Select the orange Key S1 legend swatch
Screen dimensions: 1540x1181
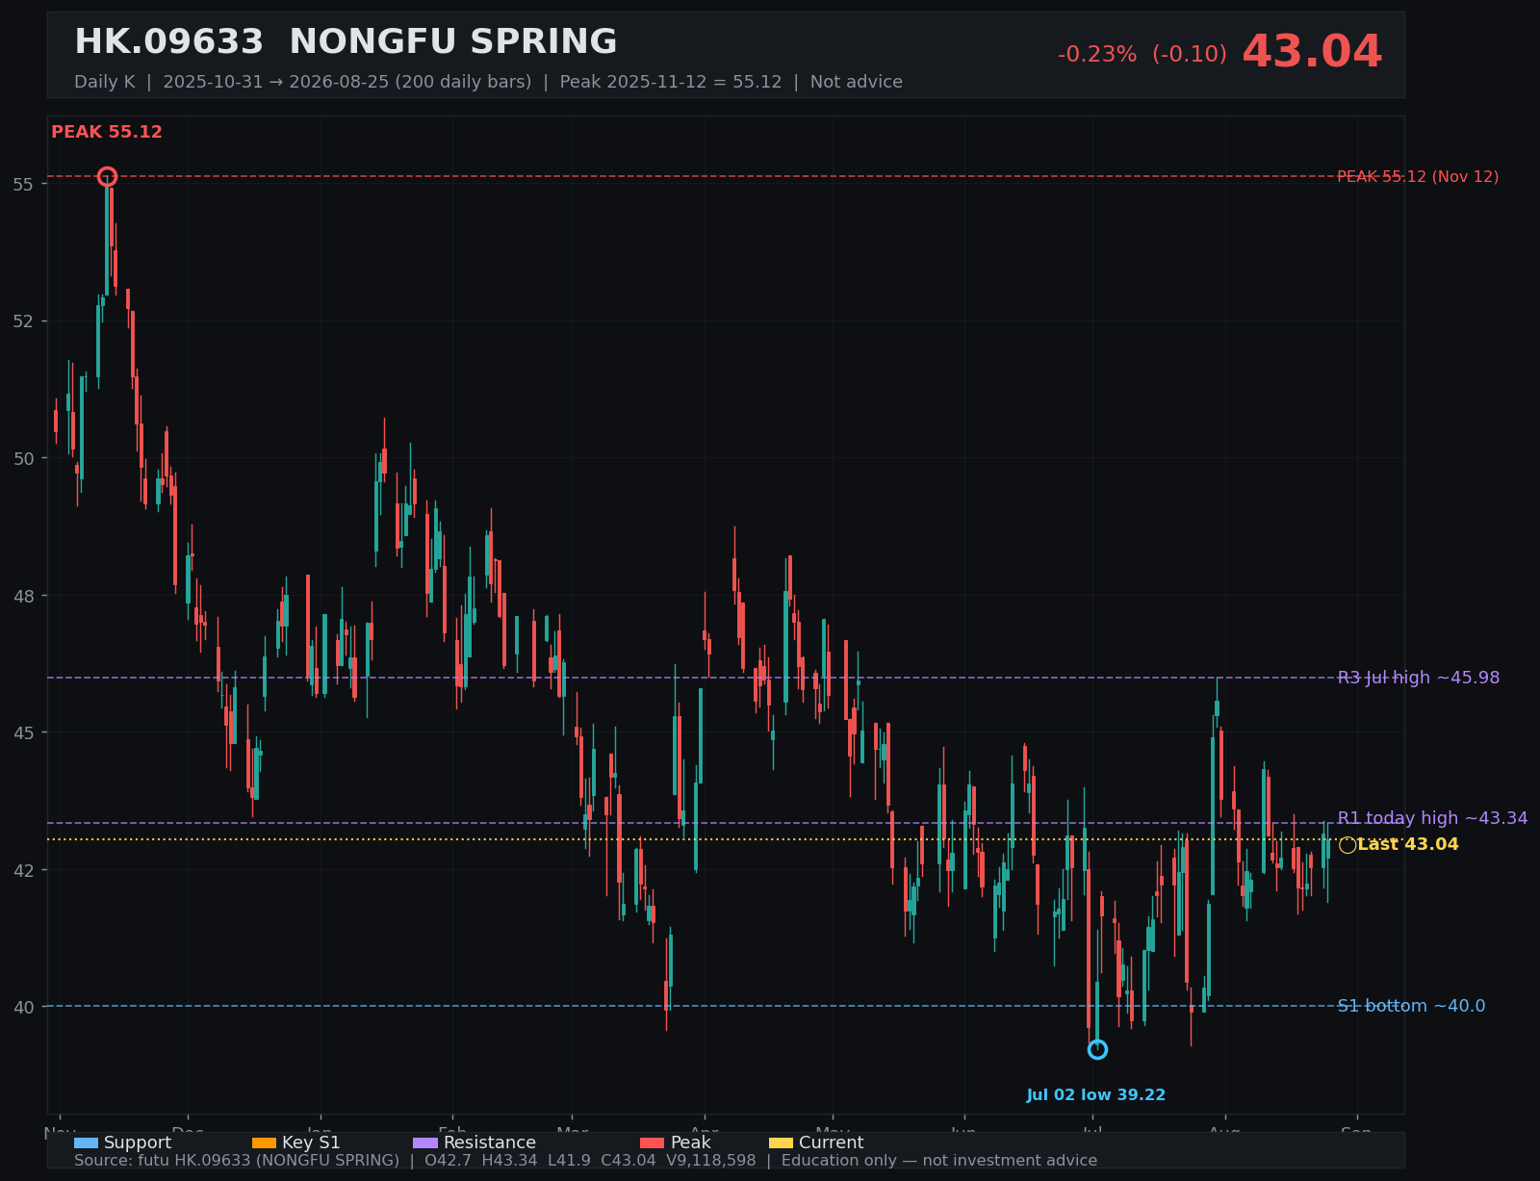(264, 1143)
